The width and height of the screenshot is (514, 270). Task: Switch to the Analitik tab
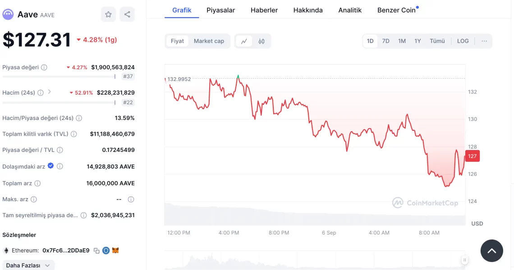point(350,10)
